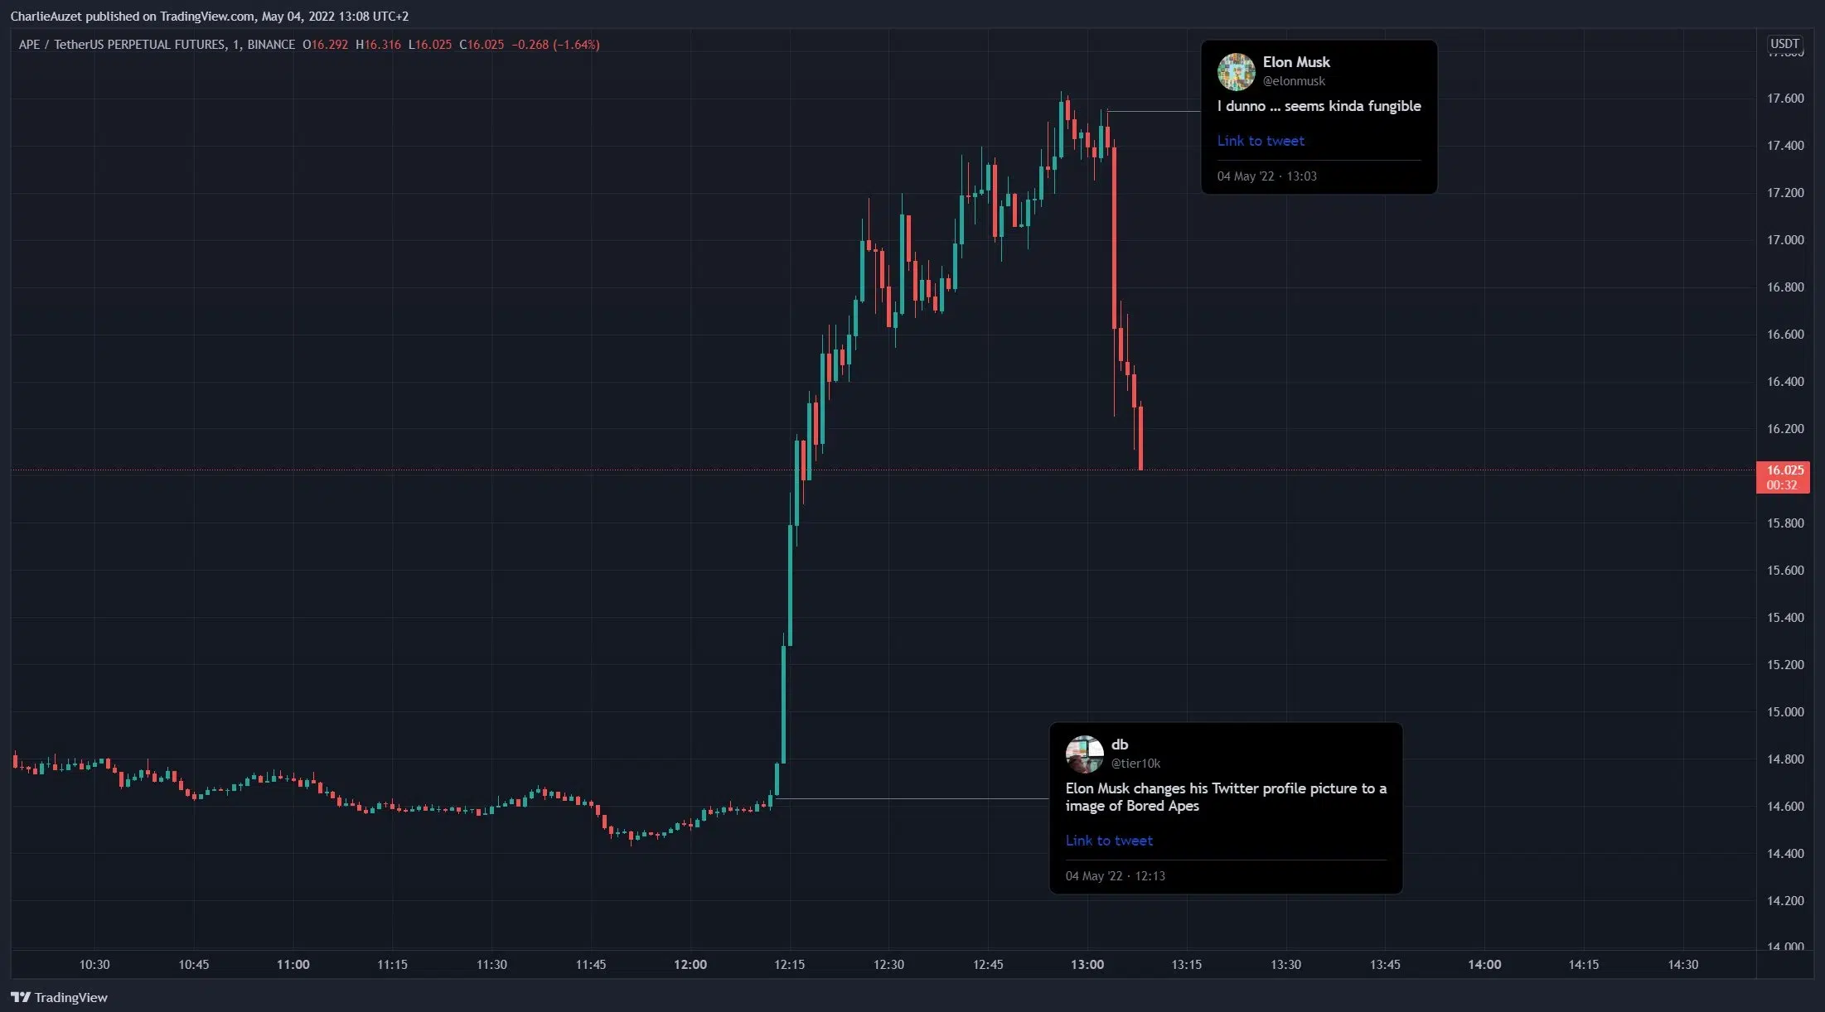Click the 12:00 time axis label
Image resolution: width=1825 pixels, height=1012 pixels.
(690, 965)
